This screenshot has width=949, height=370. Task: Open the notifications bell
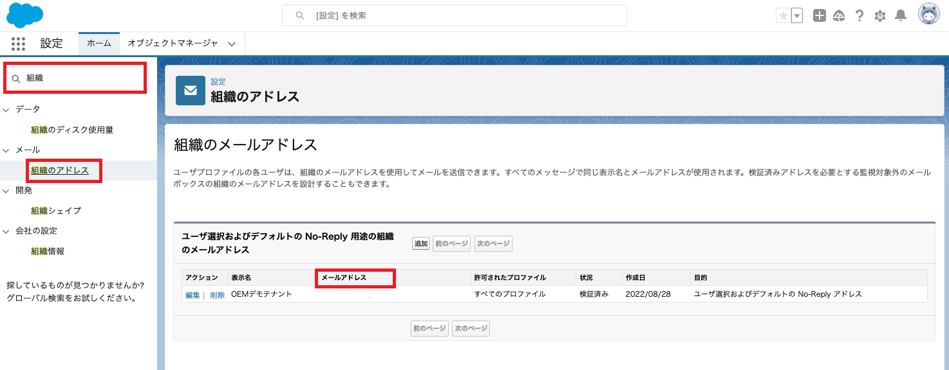pyautogui.click(x=901, y=16)
